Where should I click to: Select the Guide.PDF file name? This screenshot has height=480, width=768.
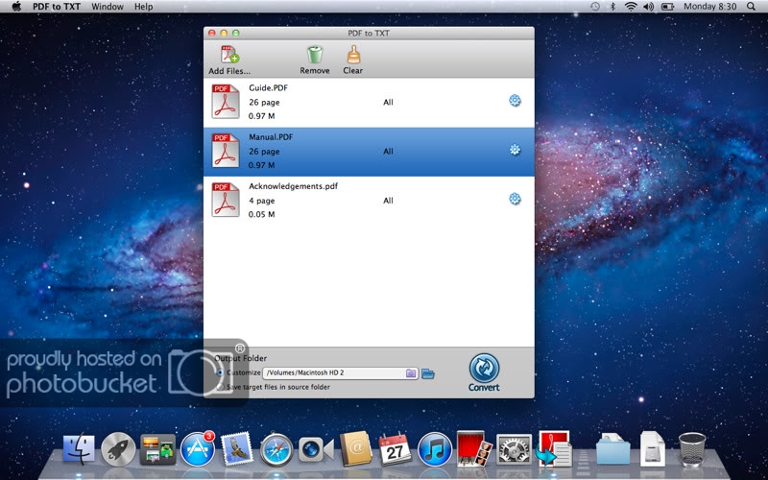tap(269, 88)
